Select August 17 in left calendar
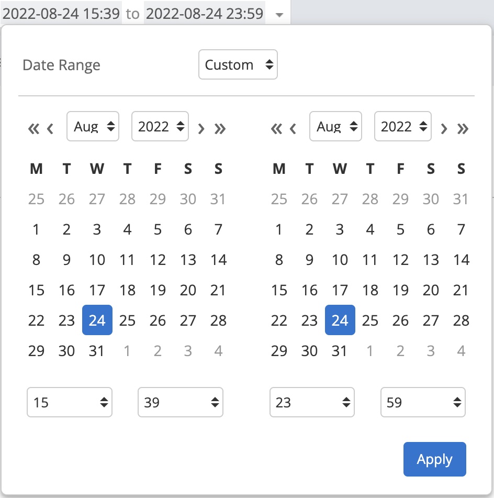Screen dimensions: 494x498 (97, 290)
